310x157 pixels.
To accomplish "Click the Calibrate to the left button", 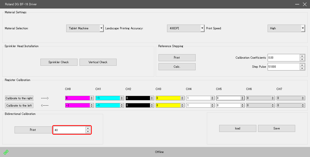I will [19, 106].
